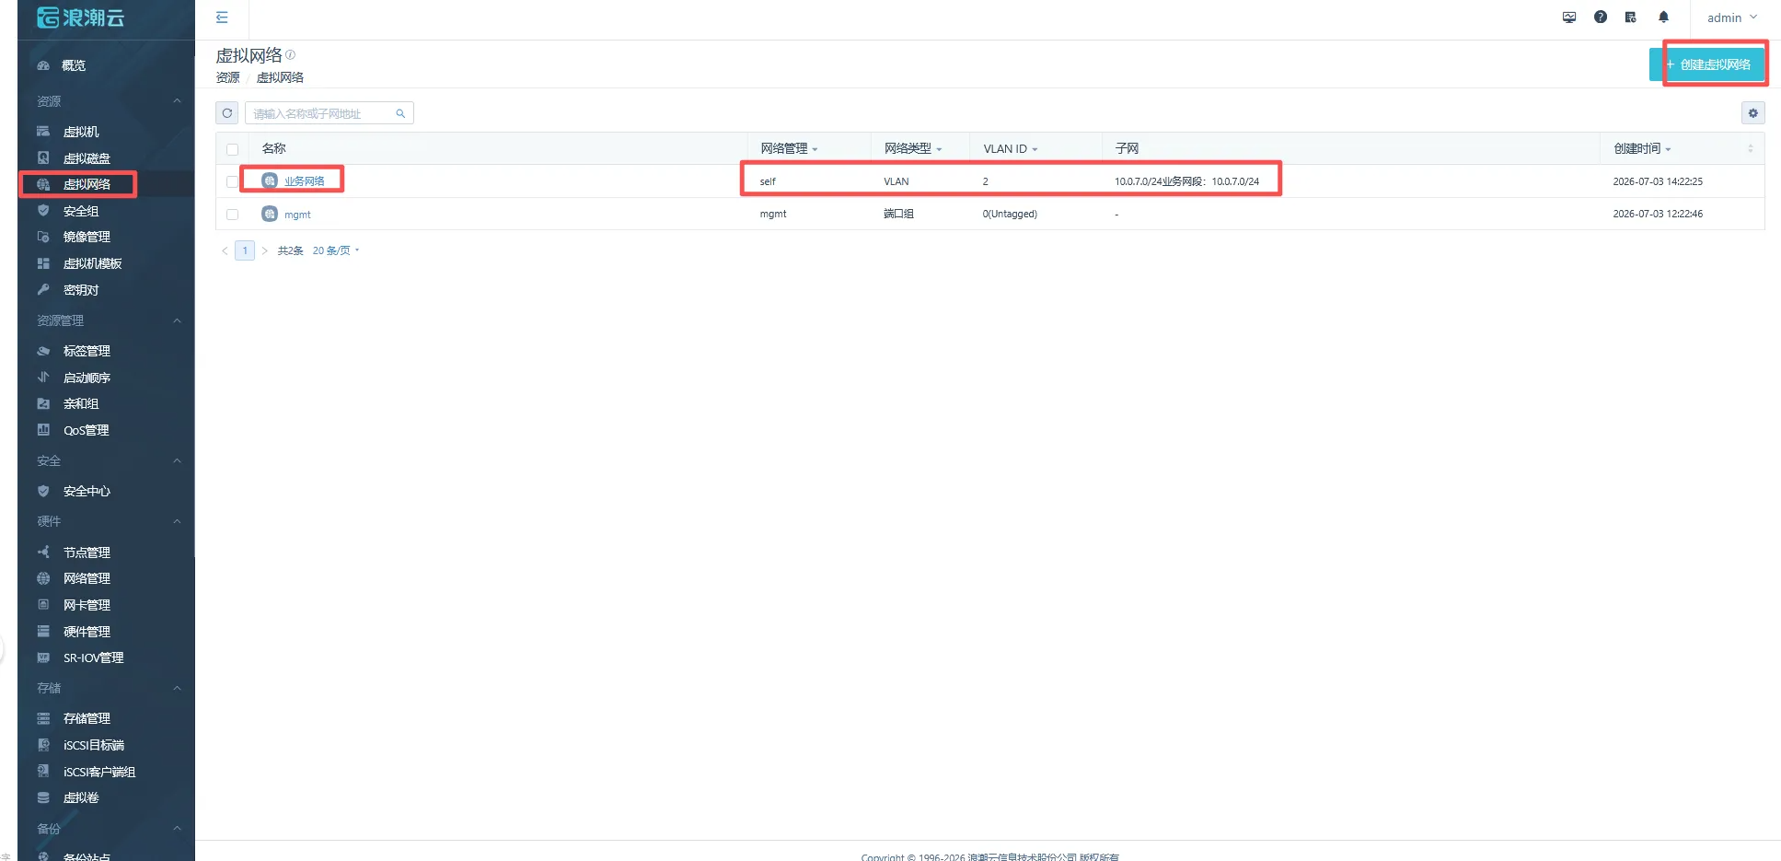Open 存储管理 in the sidebar
The image size is (1781, 861).
[87, 718]
